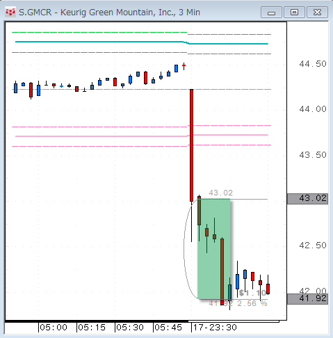Click the 05:15 time axis label
Screen dimensions: 333x338
pos(92,328)
